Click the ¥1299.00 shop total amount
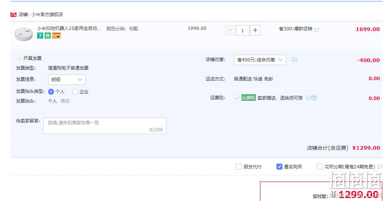The image size is (385, 201). click(366, 148)
